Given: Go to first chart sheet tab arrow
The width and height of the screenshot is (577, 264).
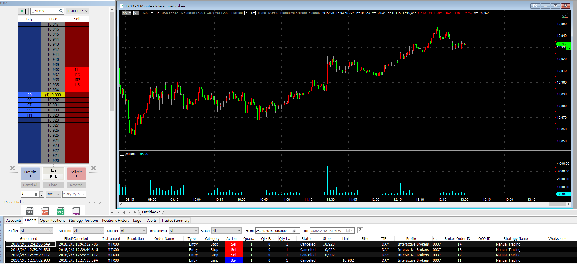Looking at the screenshot, I should click(x=118, y=212).
